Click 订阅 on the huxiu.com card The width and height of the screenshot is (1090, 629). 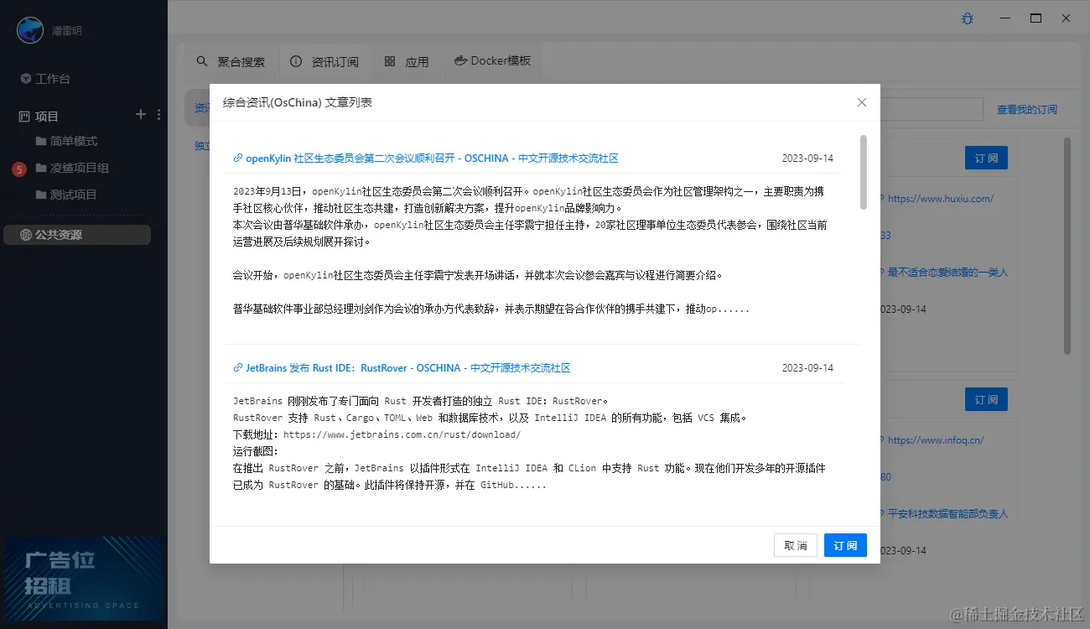(986, 158)
